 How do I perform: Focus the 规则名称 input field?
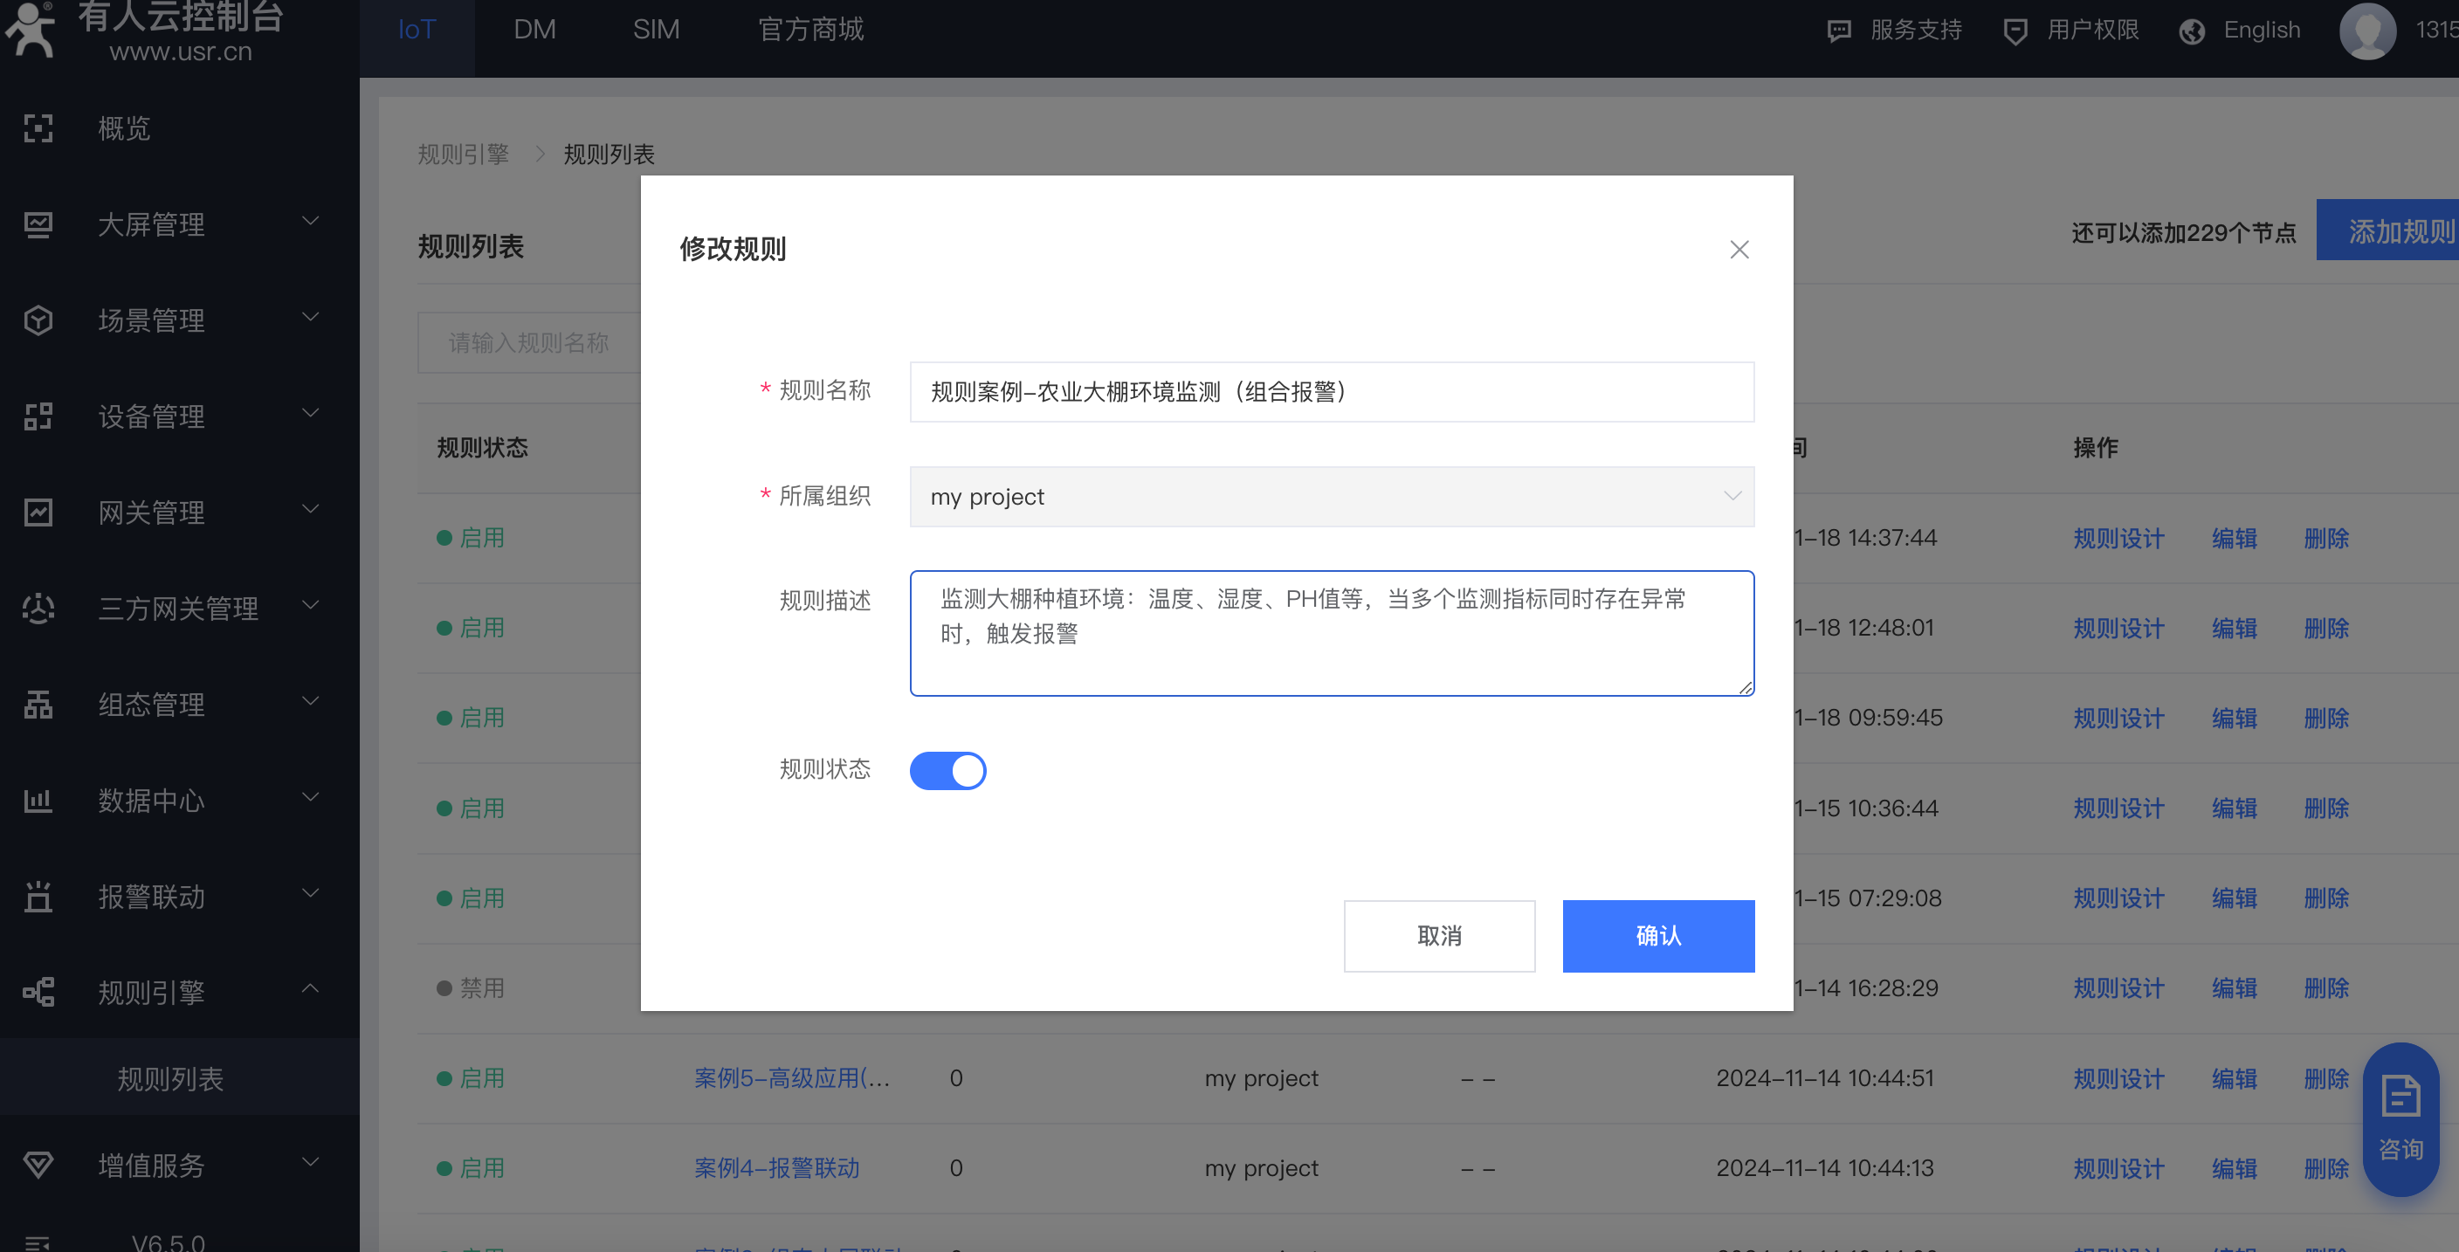pyautogui.click(x=1331, y=391)
